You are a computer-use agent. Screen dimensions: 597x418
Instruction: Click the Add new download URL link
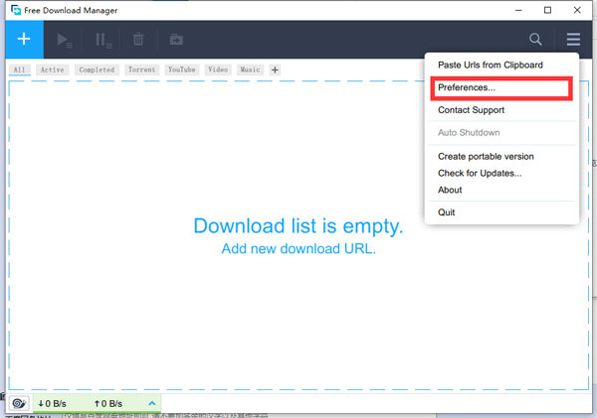pos(298,248)
